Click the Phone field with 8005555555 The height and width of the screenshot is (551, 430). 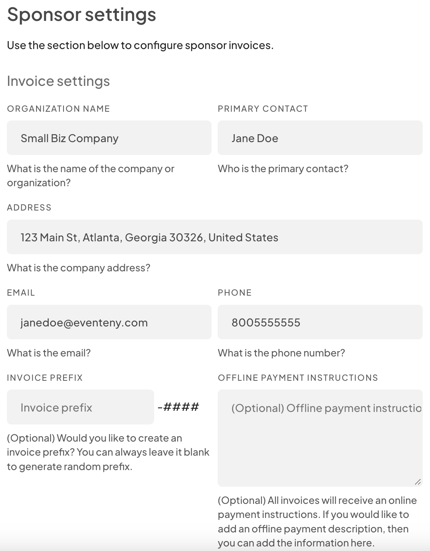[320, 322]
